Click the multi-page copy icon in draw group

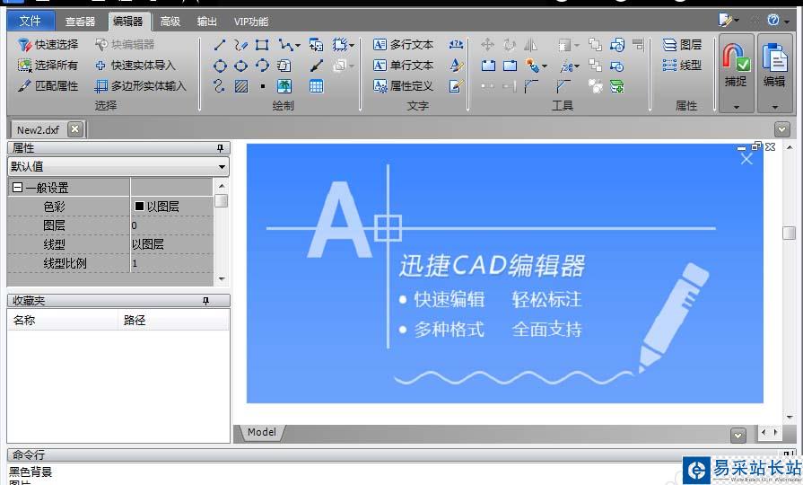click(x=284, y=66)
